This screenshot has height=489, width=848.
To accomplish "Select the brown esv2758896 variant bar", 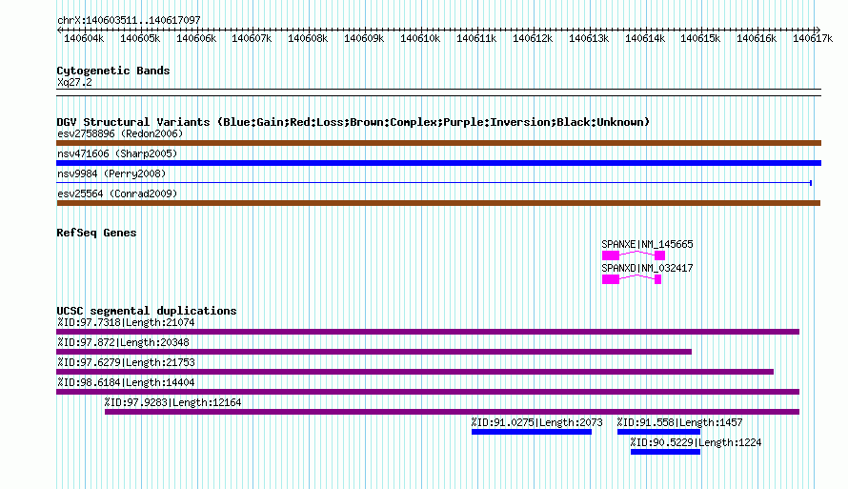I will (x=438, y=143).
